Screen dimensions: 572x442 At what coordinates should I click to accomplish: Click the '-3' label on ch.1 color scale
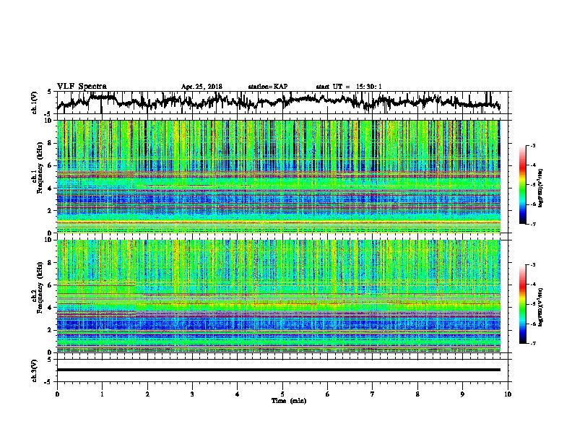532,145
